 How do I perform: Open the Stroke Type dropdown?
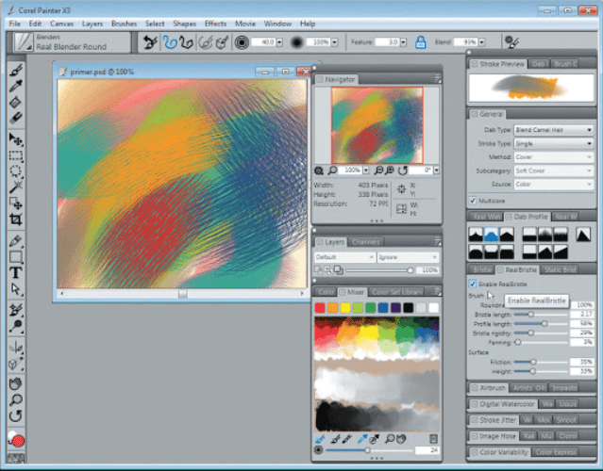tap(551, 143)
